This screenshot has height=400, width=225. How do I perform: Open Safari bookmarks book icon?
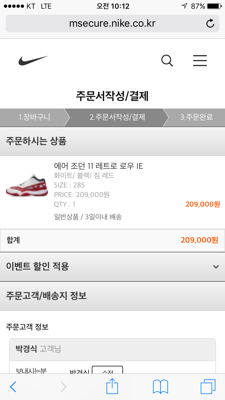160,387
